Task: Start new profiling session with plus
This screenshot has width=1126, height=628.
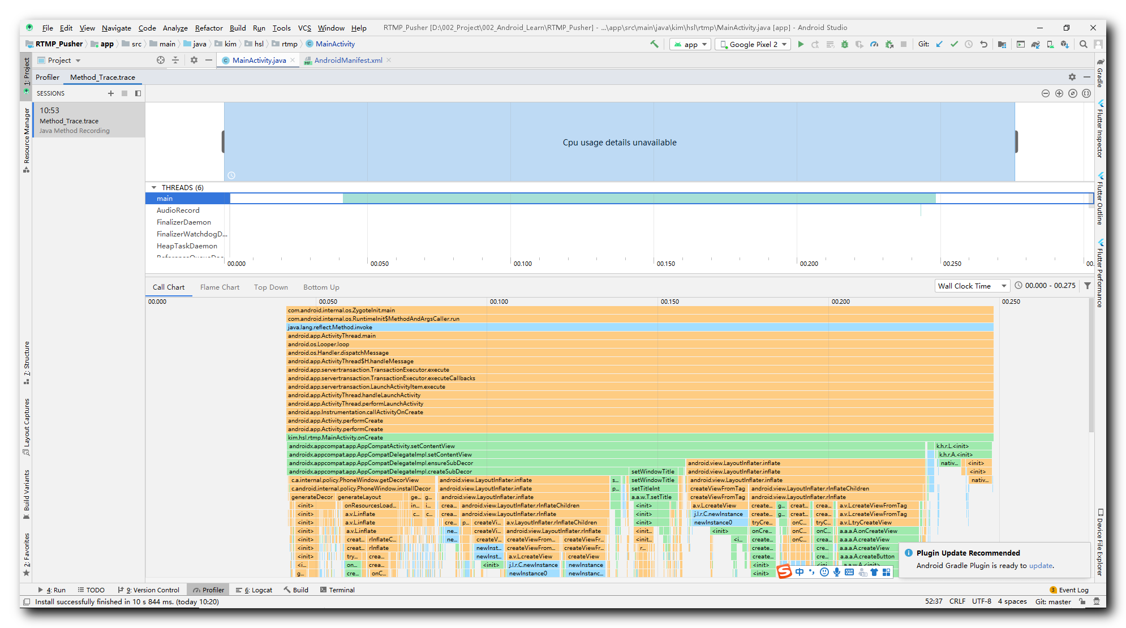Action: point(111,93)
